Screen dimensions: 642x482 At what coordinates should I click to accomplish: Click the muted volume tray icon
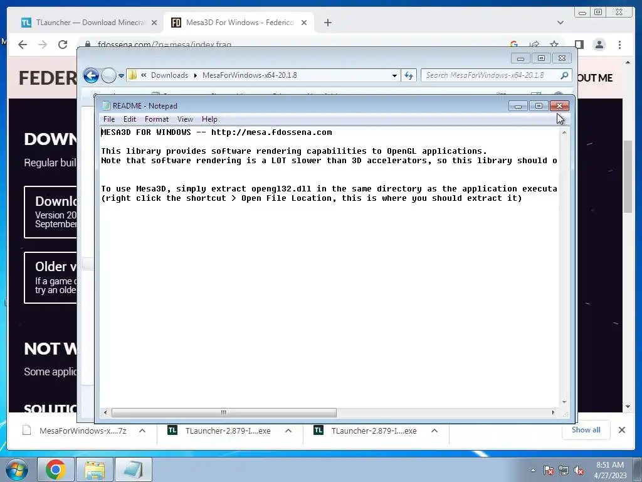point(579,470)
